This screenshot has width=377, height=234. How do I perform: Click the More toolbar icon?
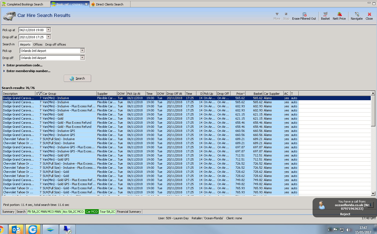click(x=277, y=16)
